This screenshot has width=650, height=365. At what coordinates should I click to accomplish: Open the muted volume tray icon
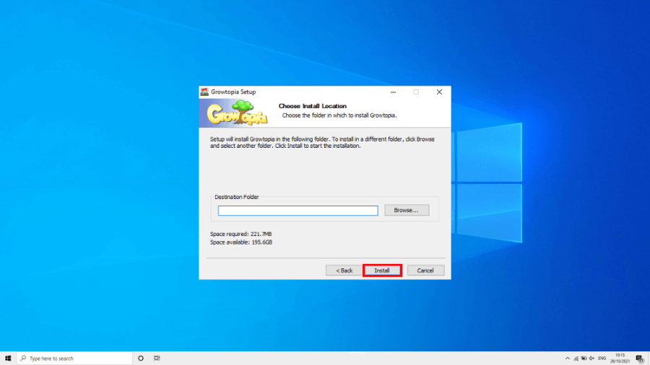tap(591, 359)
